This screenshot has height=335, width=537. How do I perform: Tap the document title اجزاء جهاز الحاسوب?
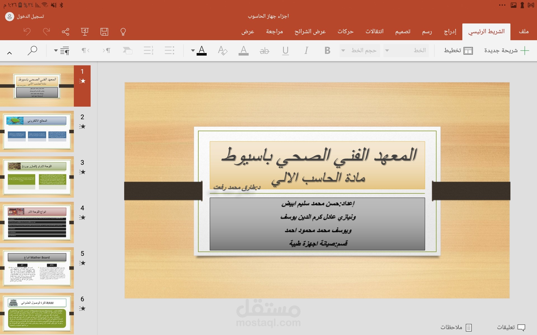268,16
